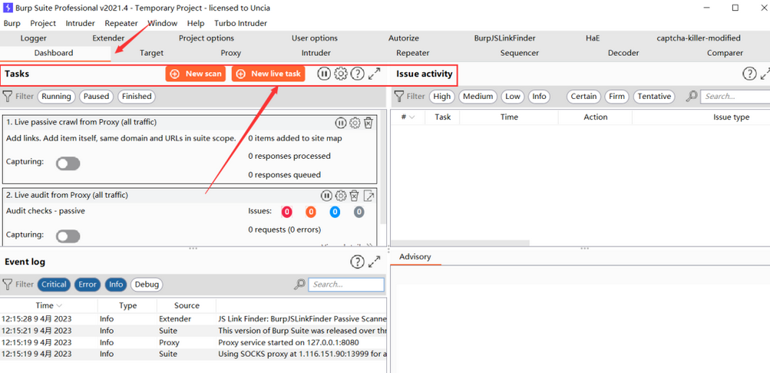Toggle the Paused tasks filter
Screen dimensions: 770x373
pyautogui.click(x=96, y=96)
